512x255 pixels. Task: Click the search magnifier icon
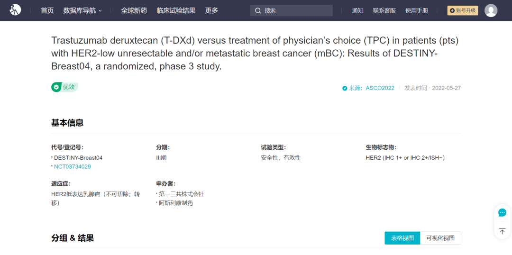point(258,10)
